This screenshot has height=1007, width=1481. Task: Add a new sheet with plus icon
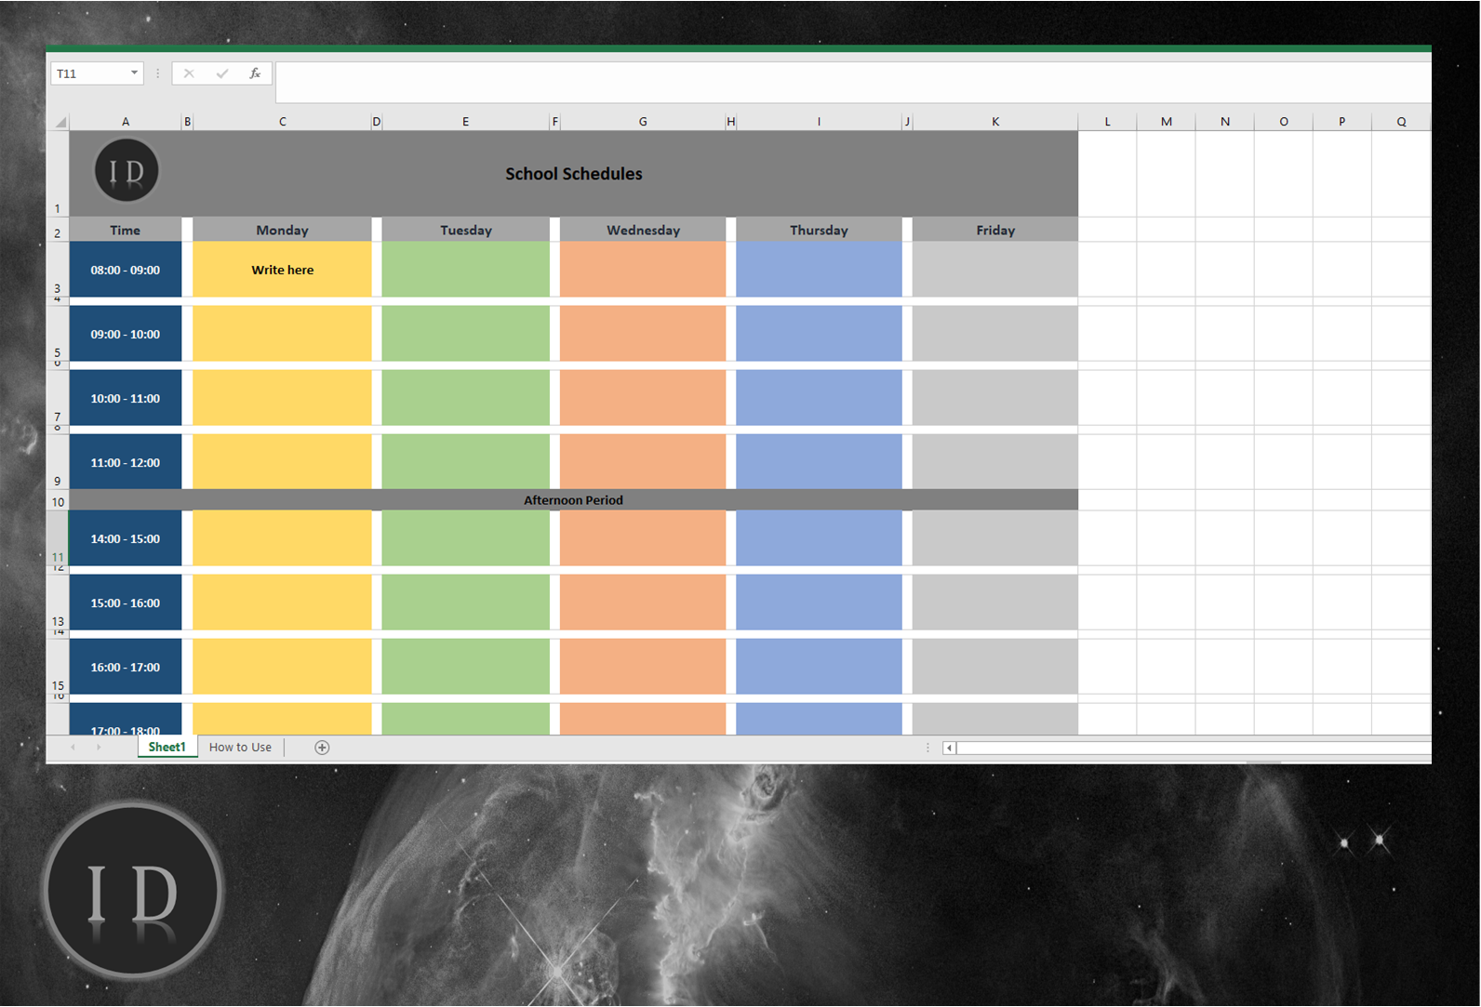(322, 748)
